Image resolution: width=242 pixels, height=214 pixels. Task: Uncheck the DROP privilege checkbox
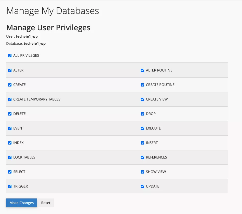pos(143,114)
